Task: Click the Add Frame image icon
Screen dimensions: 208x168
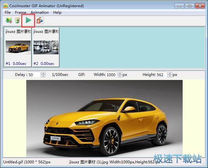Action: point(9,21)
